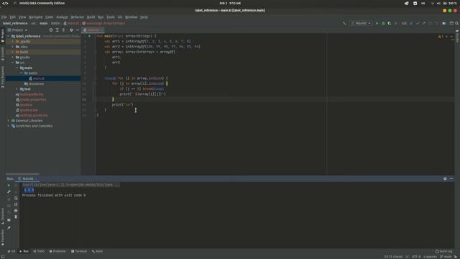
Task: Click the locate current file icon in Project panel
Action: tap(51, 30)
